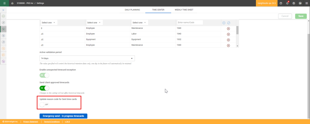Open the apps grid launcher

[x=306, y=3]
